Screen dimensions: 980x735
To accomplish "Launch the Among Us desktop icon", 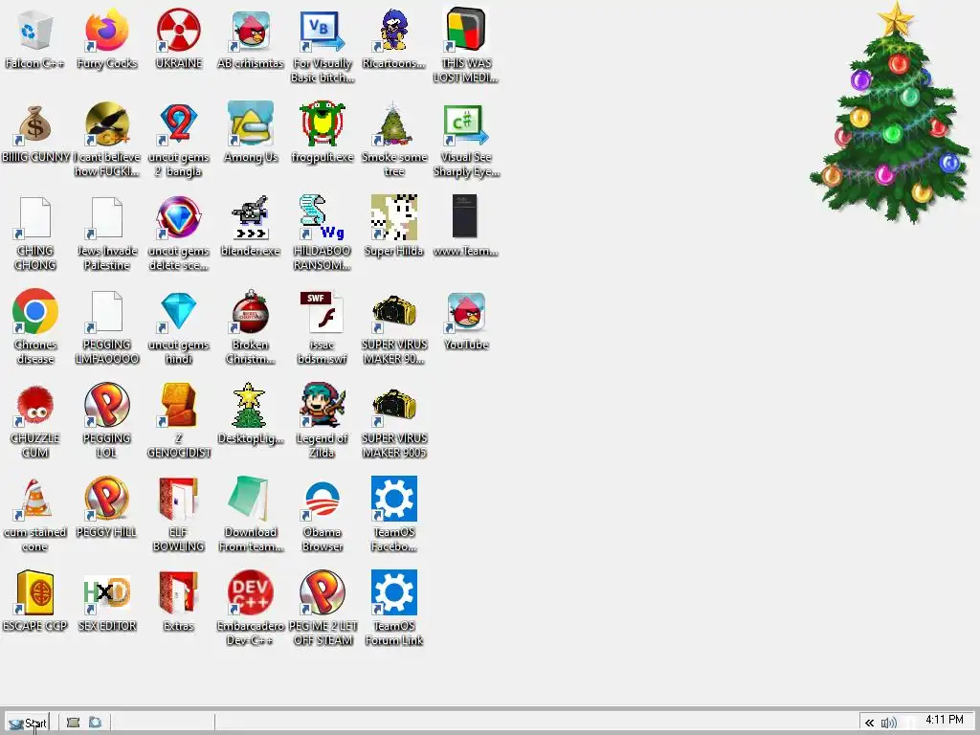I will (x=251, y=124).
